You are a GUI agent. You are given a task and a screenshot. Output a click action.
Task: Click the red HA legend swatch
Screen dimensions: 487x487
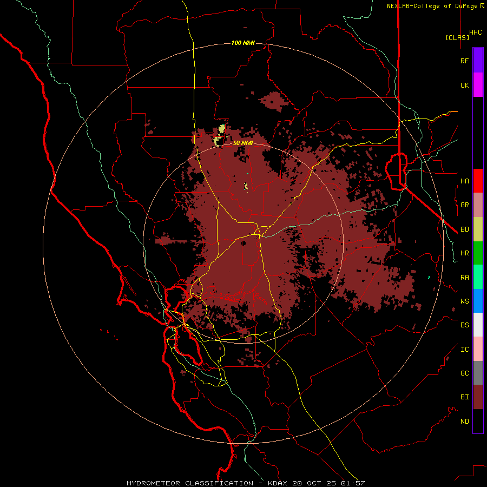click(x=478, y=181)
